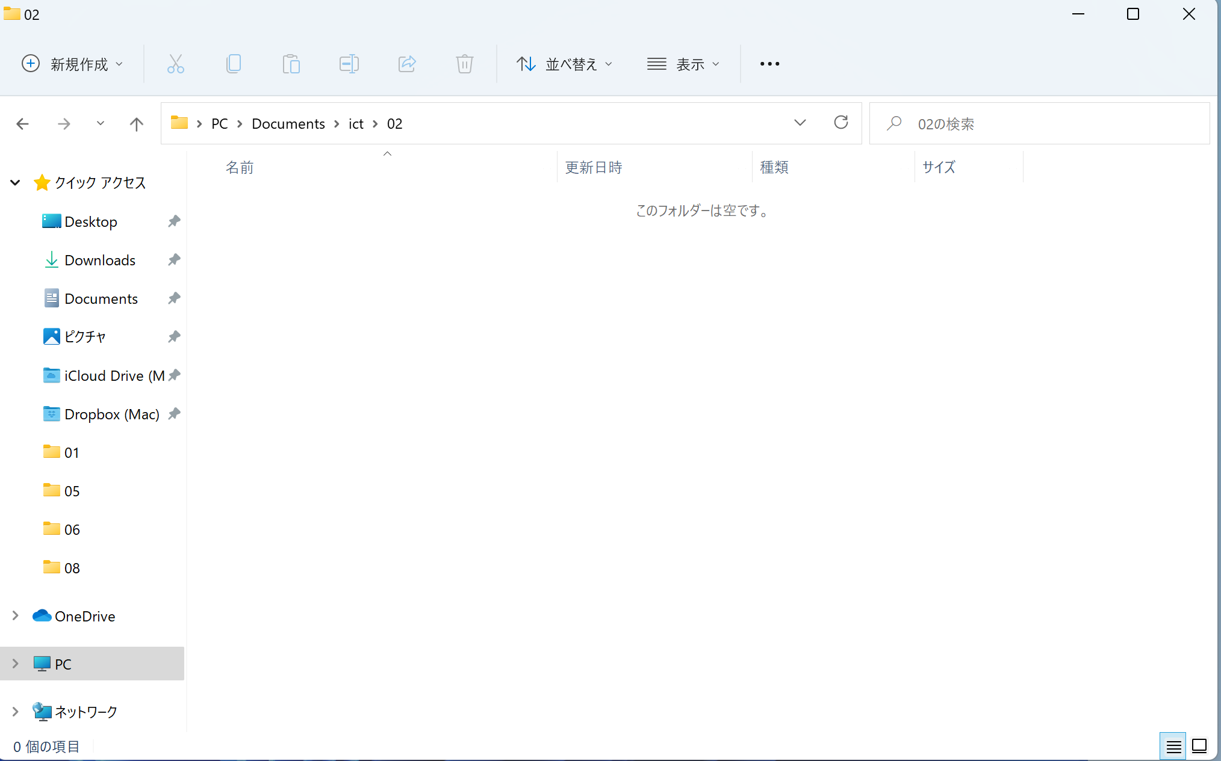Open the 並べ替え sort dropdown
Viewport: 1221px width, 761px height.
click(564, 64)
